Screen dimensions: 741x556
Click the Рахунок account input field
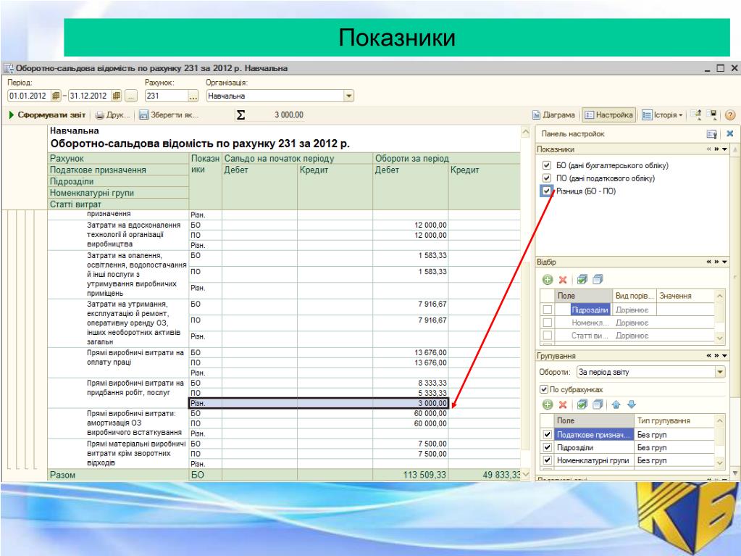[167, 96]
